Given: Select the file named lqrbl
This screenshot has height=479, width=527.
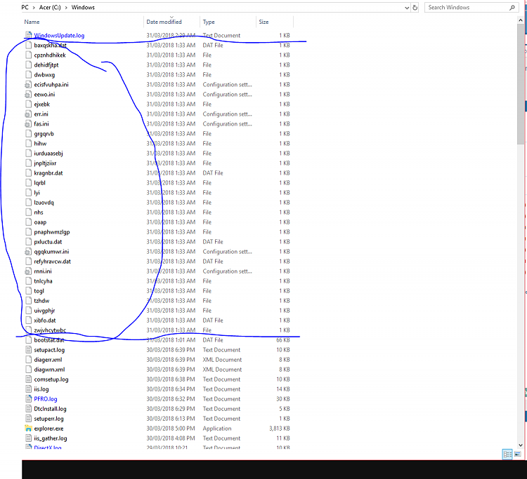Looking at the screenshot, I should click(39, 183).
